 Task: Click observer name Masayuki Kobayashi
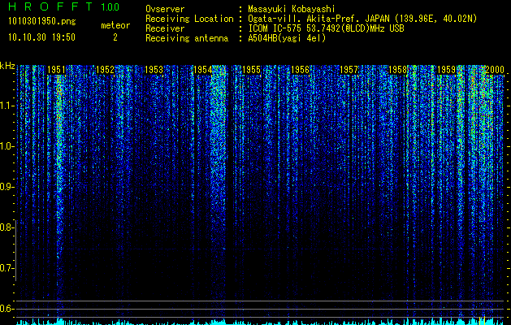coord(292,9)
